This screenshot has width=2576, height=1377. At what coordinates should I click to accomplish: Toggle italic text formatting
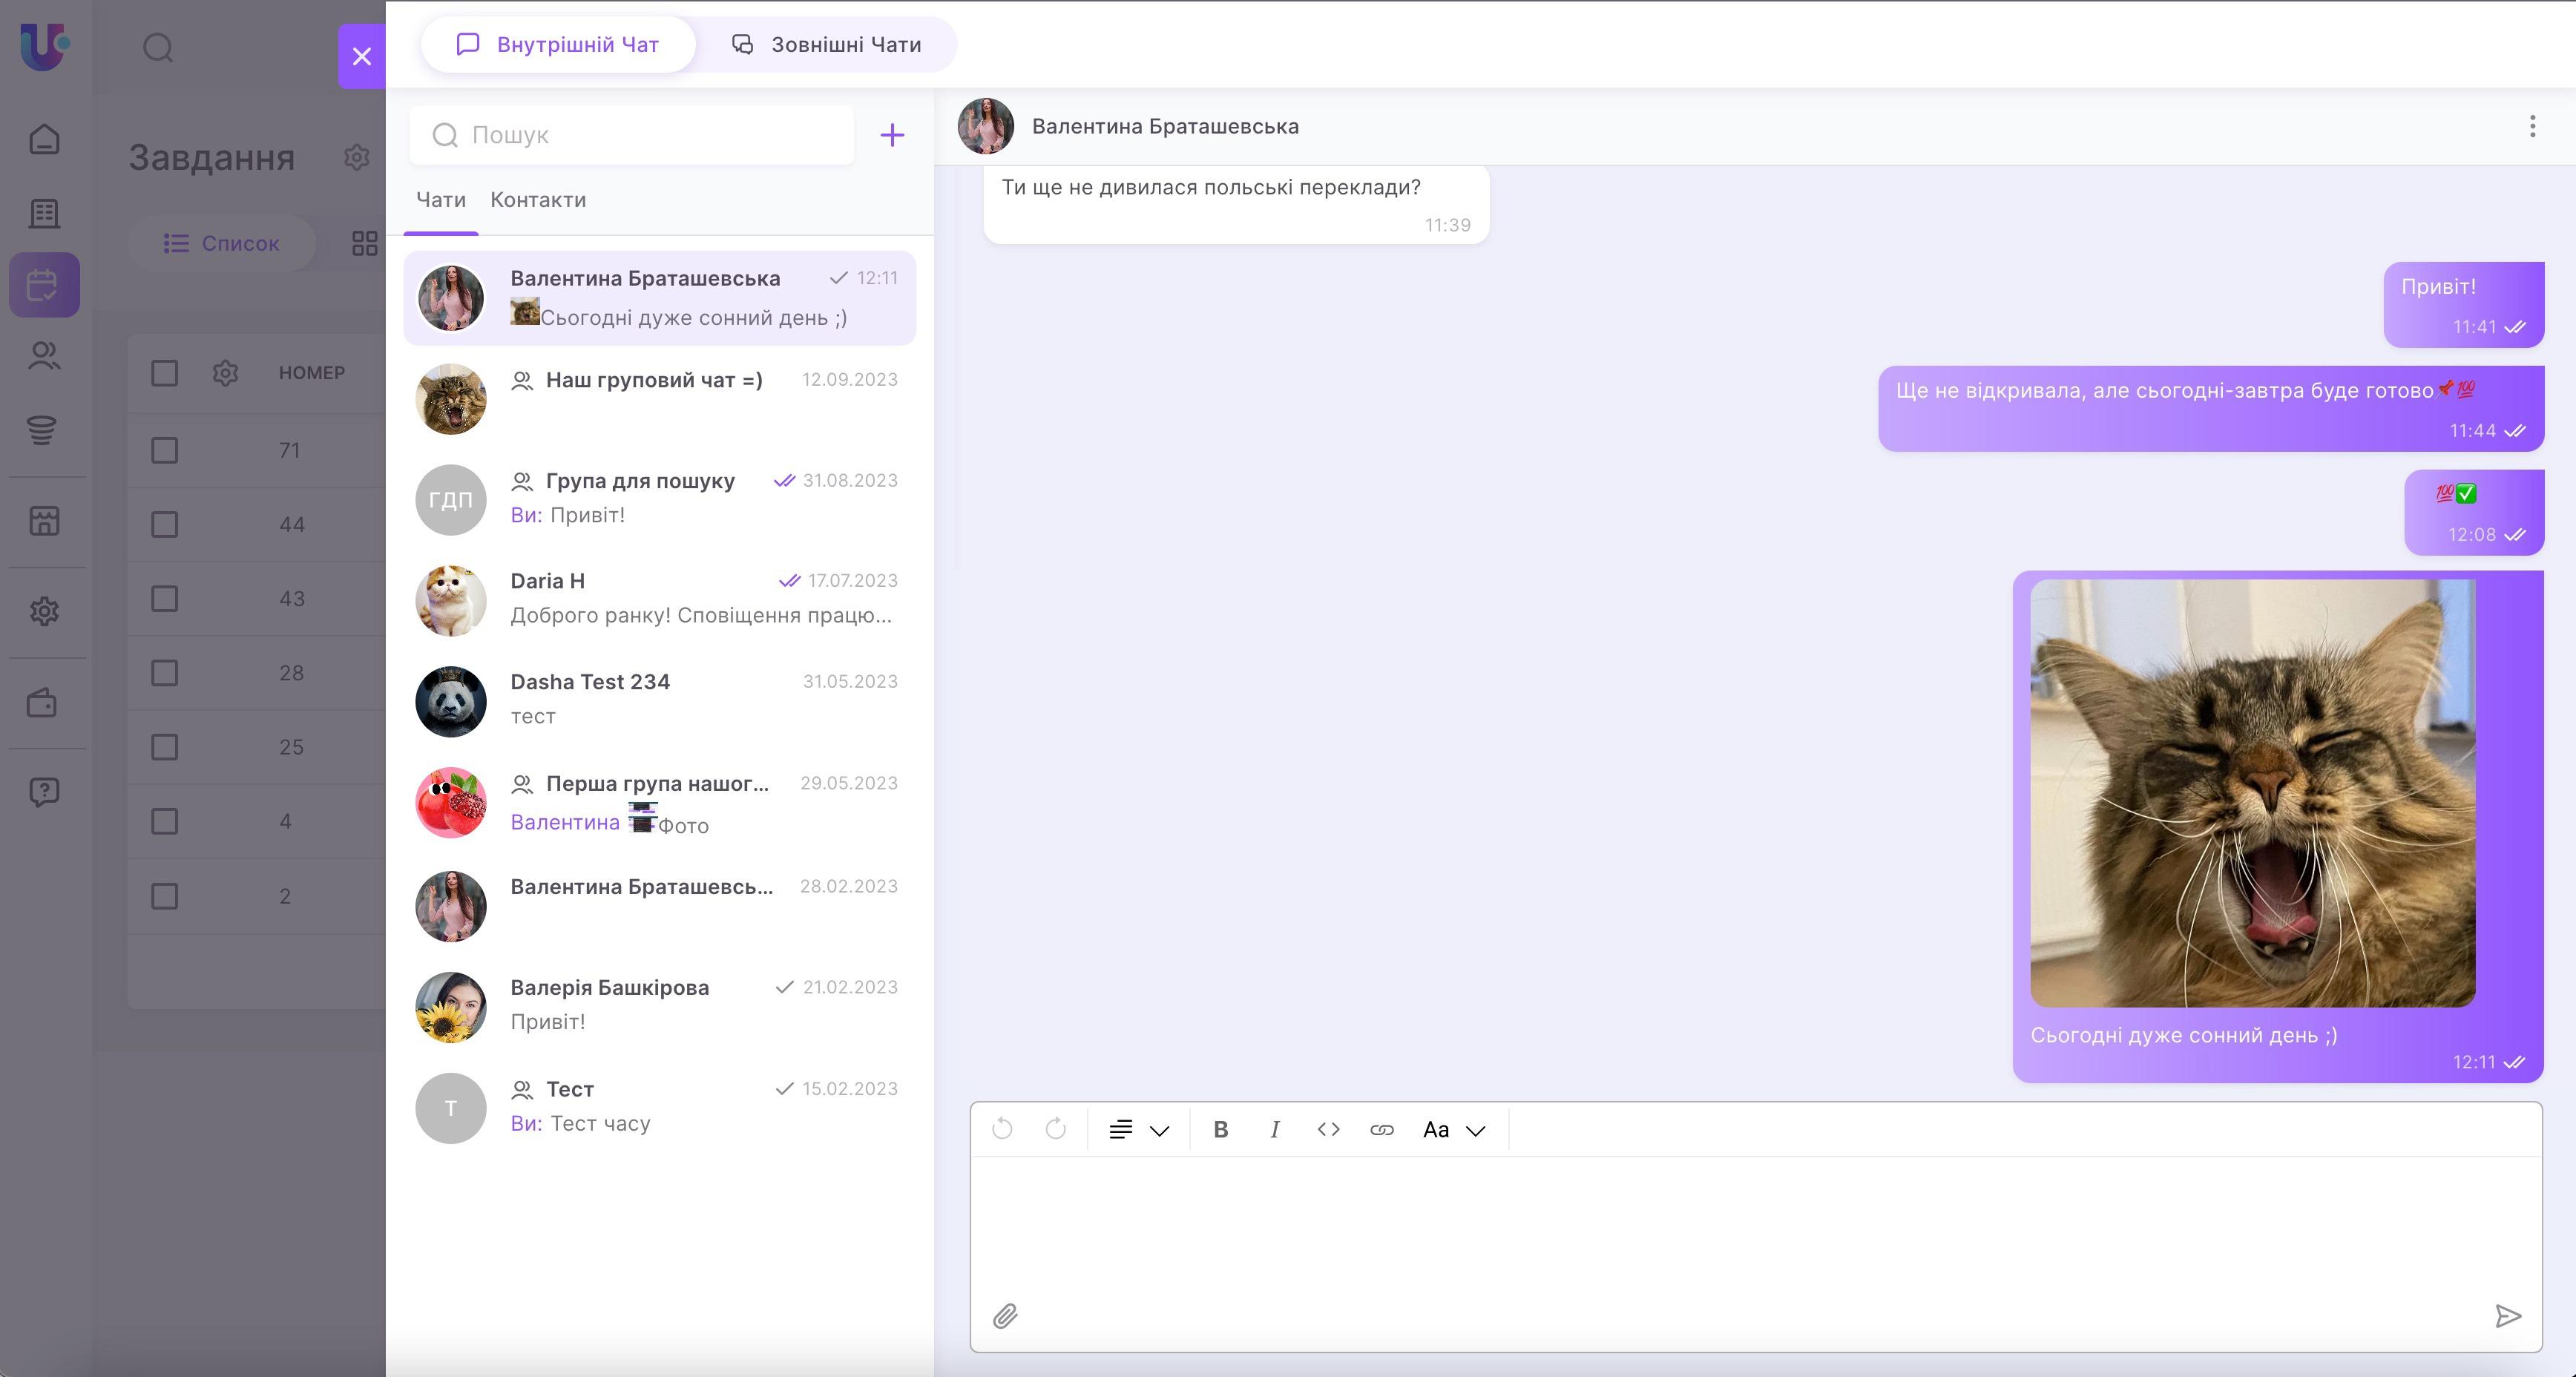pos(1274,1129)
